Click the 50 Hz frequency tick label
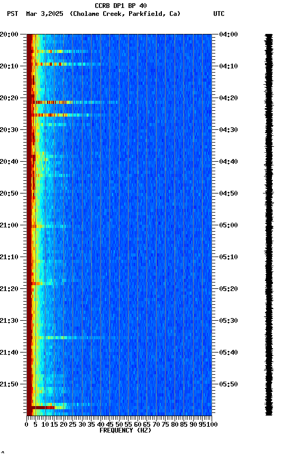The height and width of the screenshot is (458, 292). (x=119, y=425)
